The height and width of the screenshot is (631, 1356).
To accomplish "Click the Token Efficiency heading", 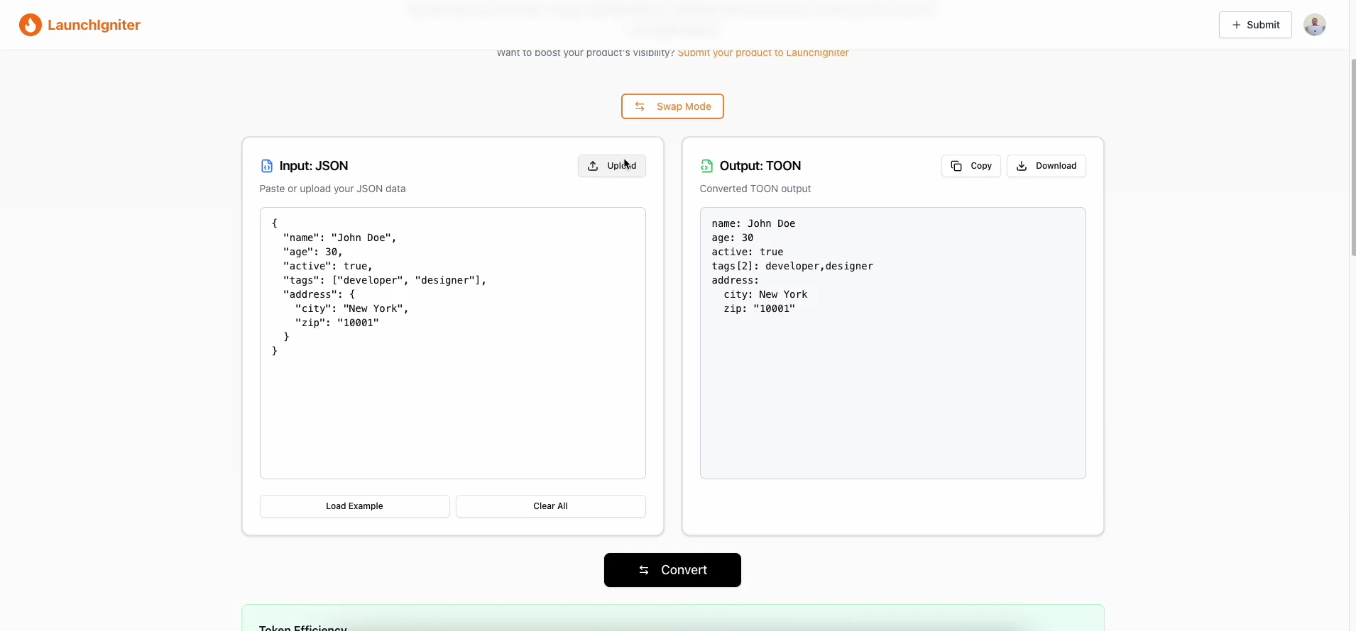I will point(303,627).
